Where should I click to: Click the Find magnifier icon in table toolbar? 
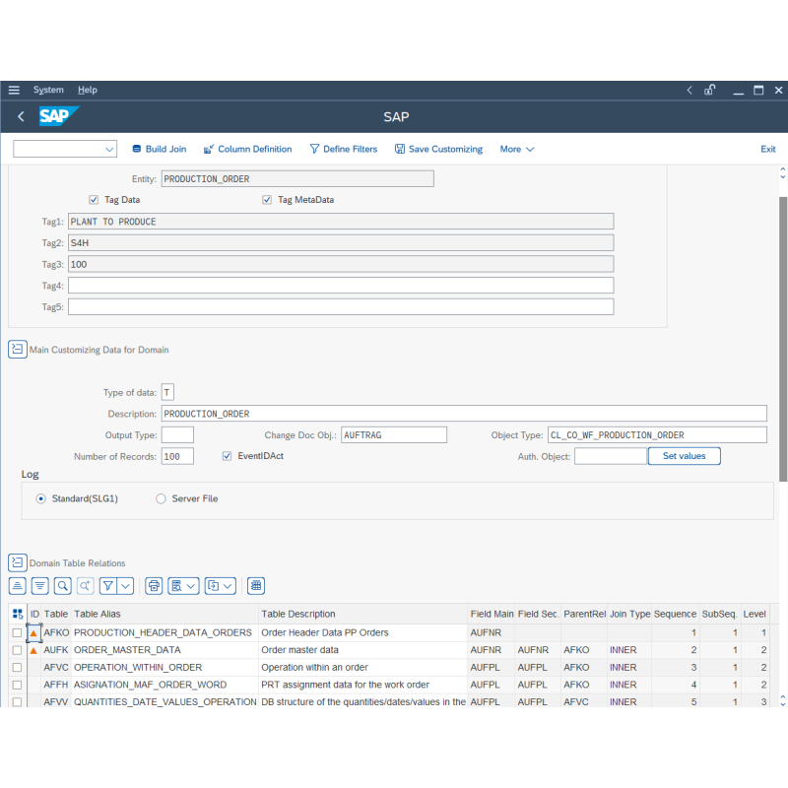click(63, 585)
